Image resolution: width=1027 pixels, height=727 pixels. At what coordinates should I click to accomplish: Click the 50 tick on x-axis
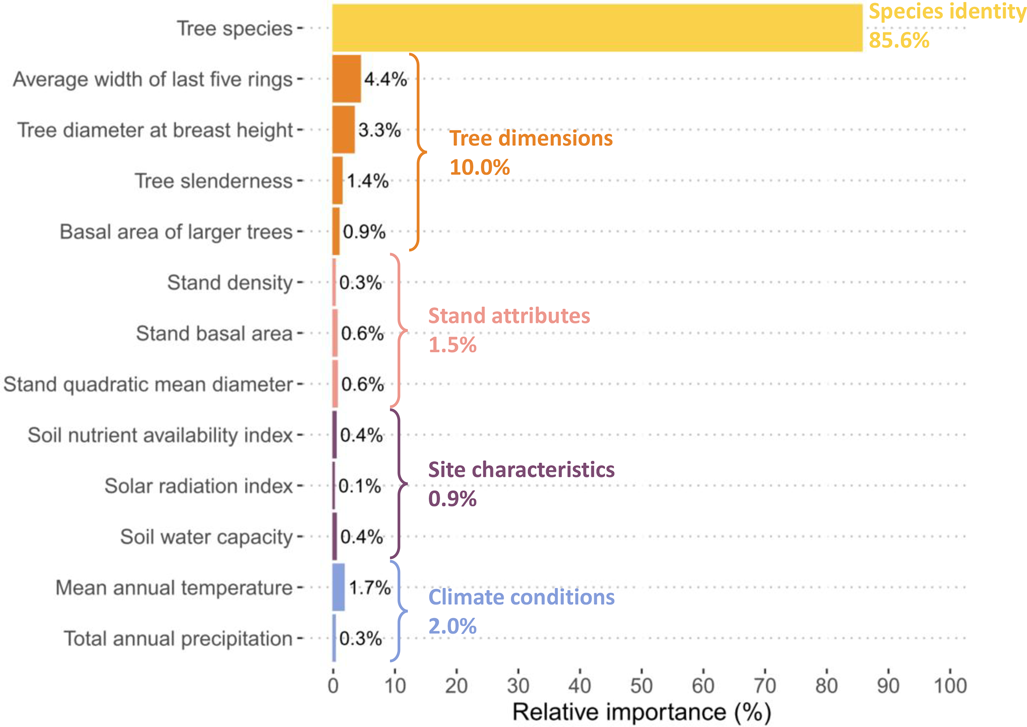click(641, 686)
